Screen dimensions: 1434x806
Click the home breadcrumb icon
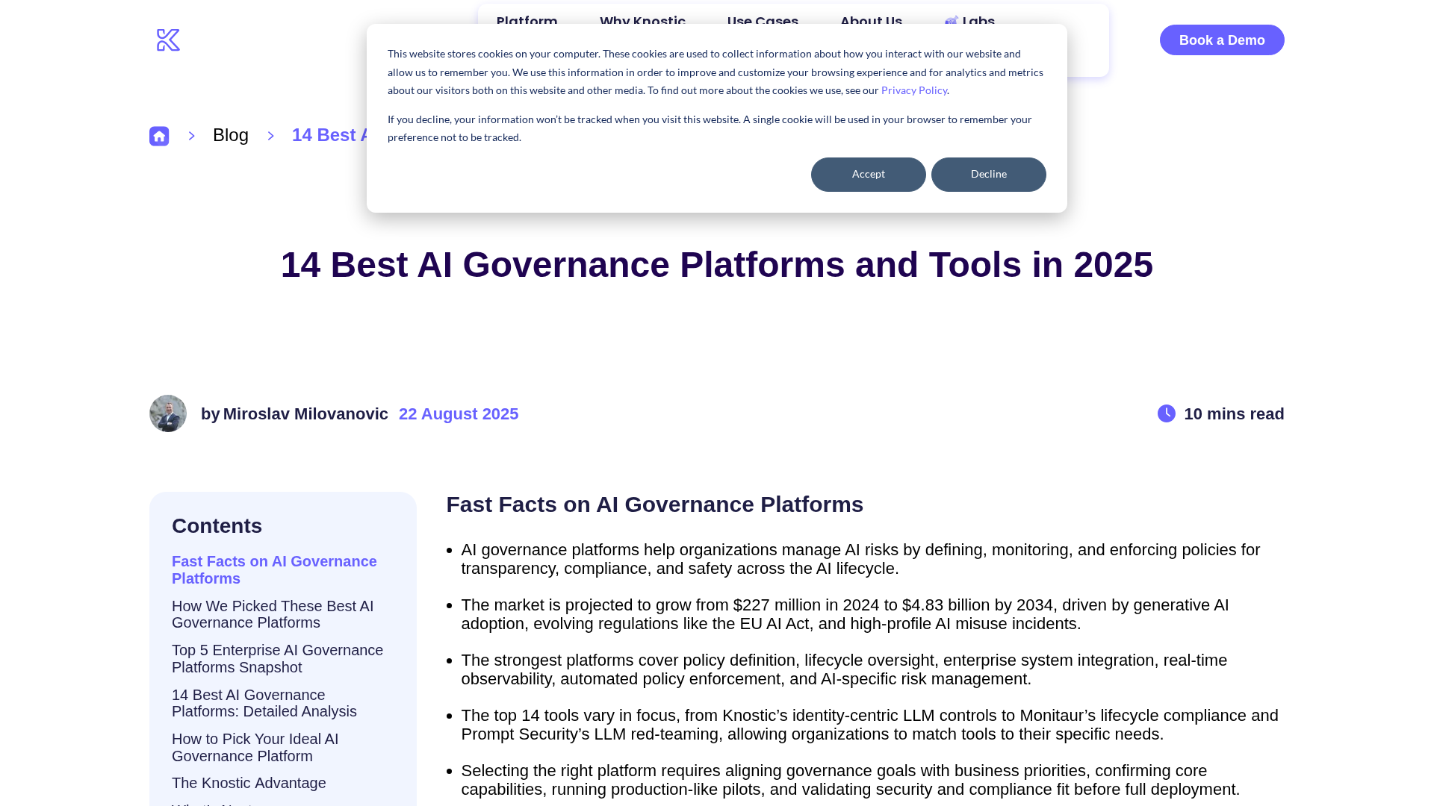point(159,136)
